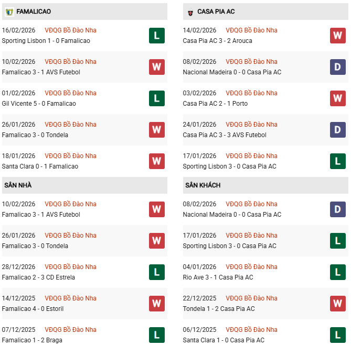
Task: Click the W badge for Casa Pia 2-1 Porto
Action: [337, 98]
